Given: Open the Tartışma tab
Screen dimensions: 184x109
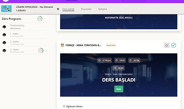Looking at the screenshot, I should [x=102, y=9].
